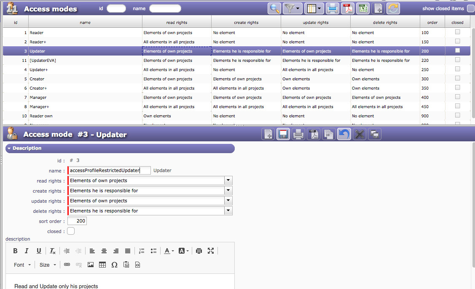Click the search magnifier icon in list toolbar
Viewport: 475px width, 289px height.
pyautogui.click(x=274, y=8)
